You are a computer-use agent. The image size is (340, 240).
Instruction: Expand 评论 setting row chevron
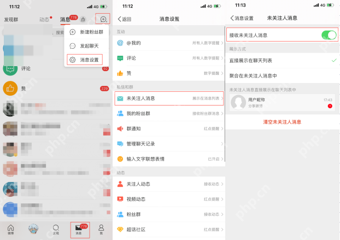222,58
